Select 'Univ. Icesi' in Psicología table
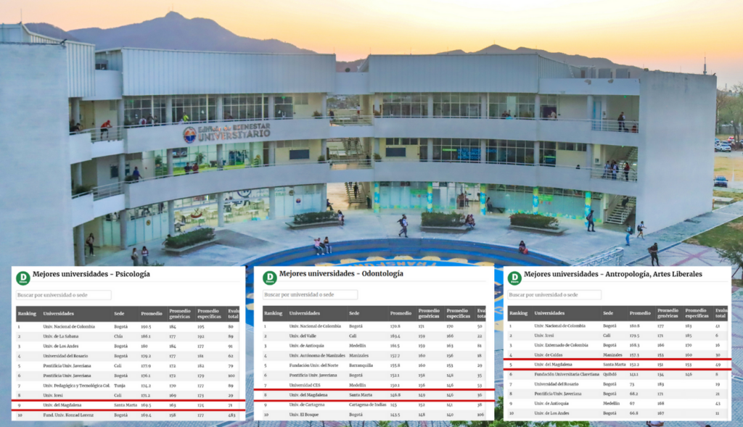 (x=54, y=395)
